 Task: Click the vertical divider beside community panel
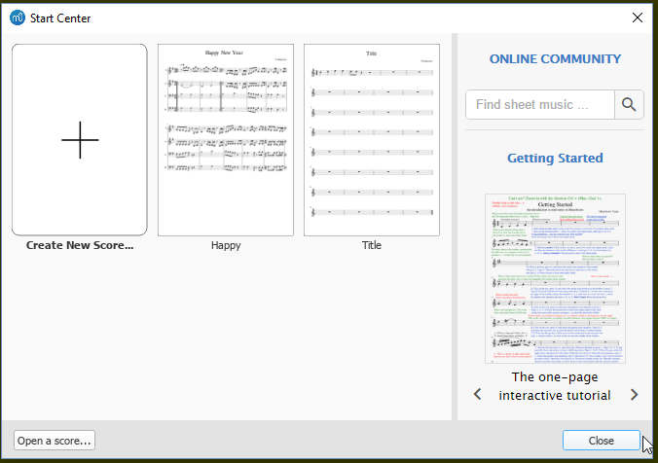[x=454, y=228]
